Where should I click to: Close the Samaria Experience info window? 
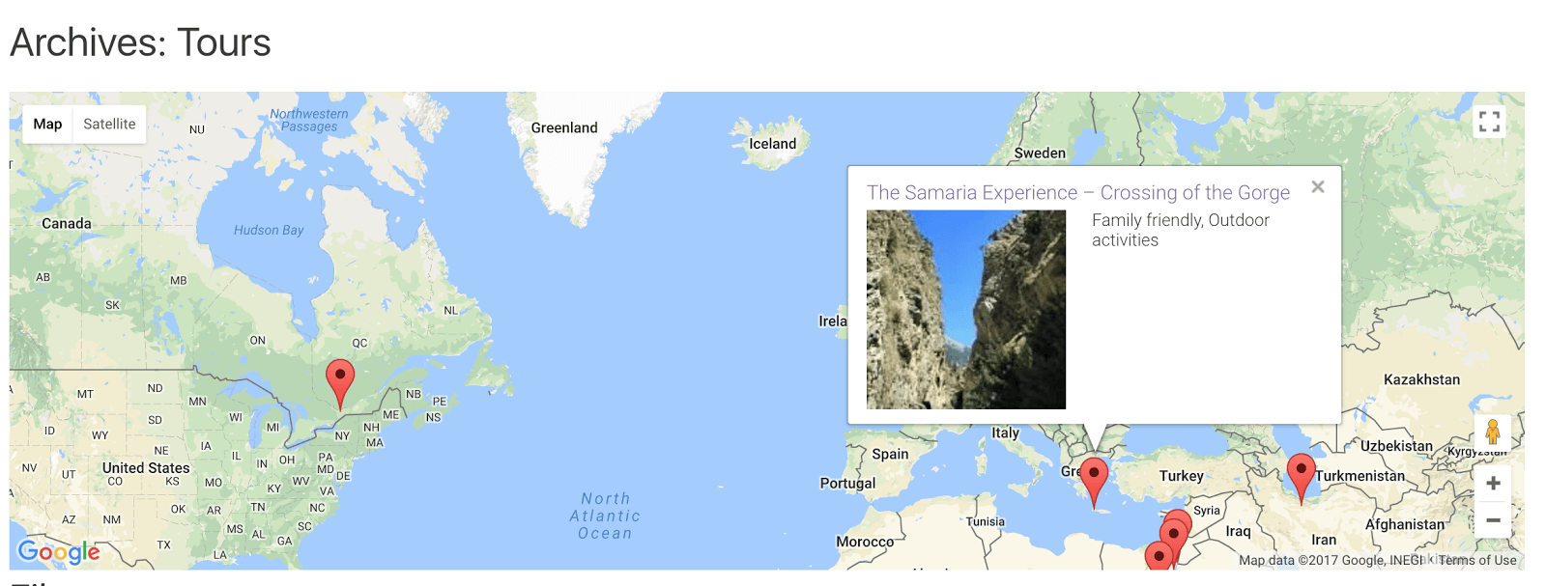(x=1318, y=187)
